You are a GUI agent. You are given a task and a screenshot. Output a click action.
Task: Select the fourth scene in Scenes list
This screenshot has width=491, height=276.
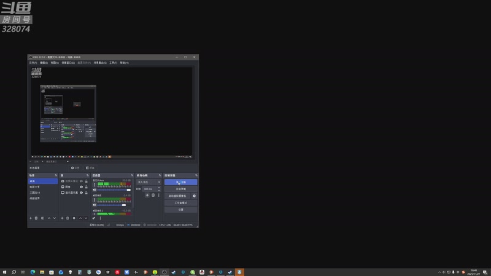coord(43,198)
